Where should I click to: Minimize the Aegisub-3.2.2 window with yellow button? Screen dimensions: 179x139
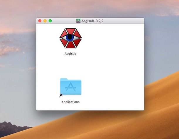click(x=45, y=21)
